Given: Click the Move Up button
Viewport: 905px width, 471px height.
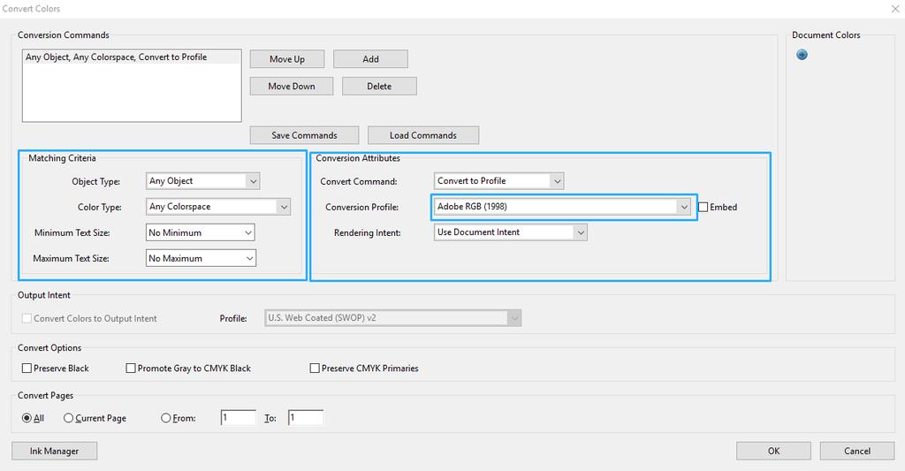Looking at the screenshot, I should point(287,59).
